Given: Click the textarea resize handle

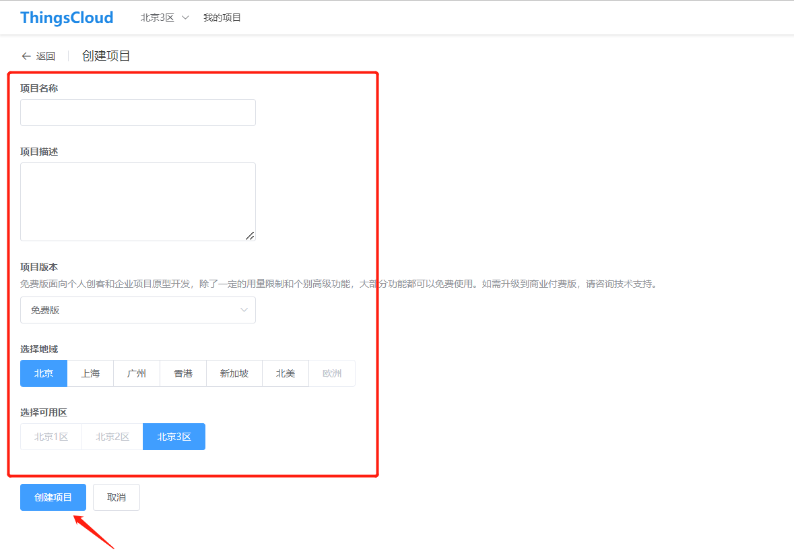Looking at the screenshot, I should (250, 235).
